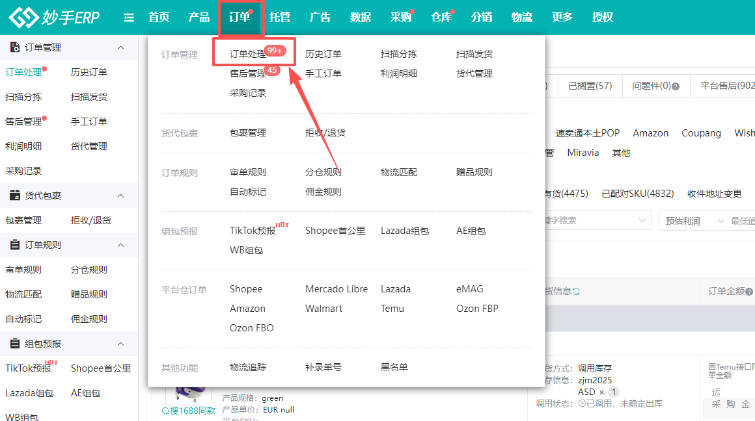Select 物流匹配 in the dropdown menu

click(x=399, y=172)
